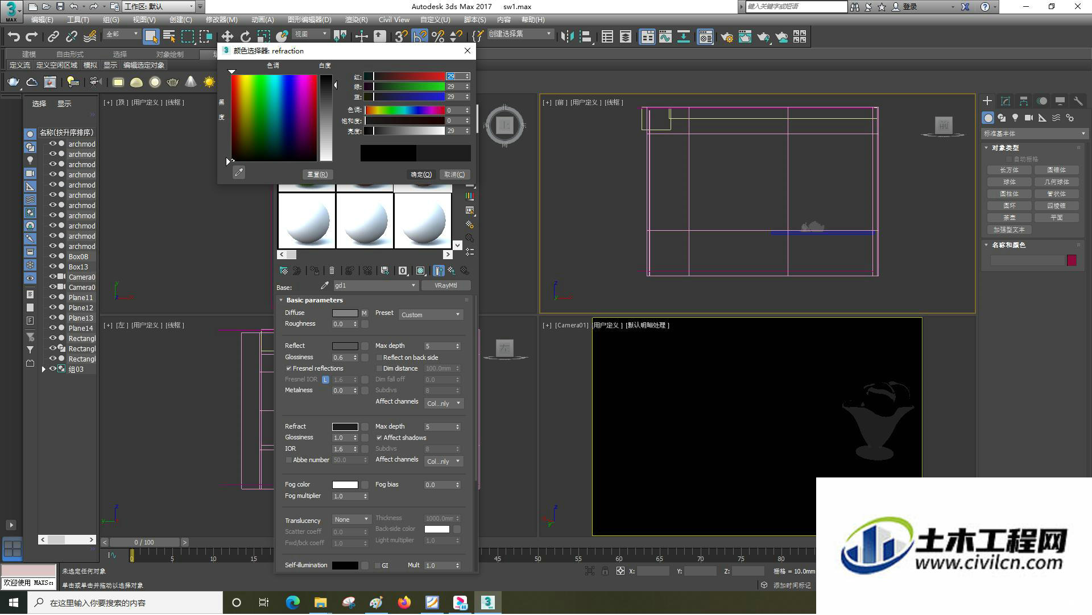
Task: Select the Link tool icon
Action: tap(53, 37)
